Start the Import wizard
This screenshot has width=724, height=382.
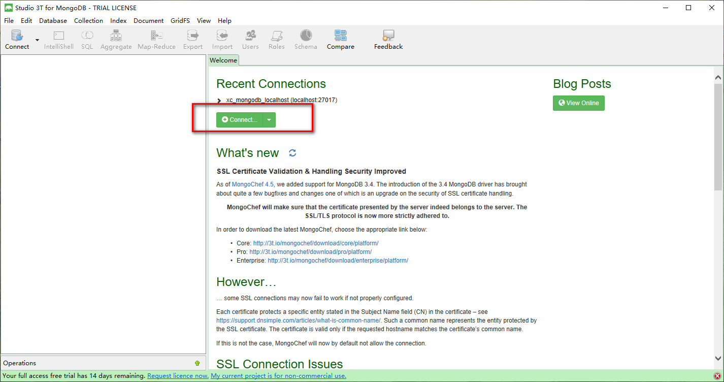(x=222, y=40)
